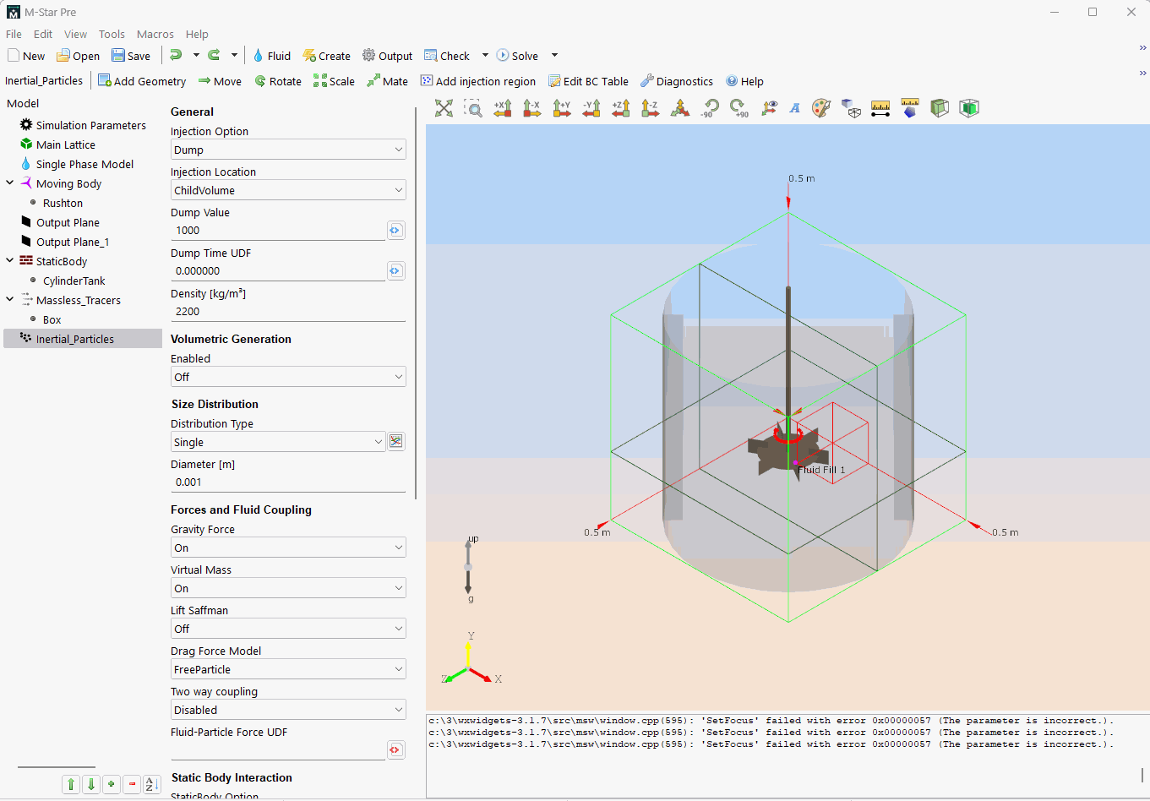Click the fit-all view icon
1150x801 pixels.
point(444,108)
